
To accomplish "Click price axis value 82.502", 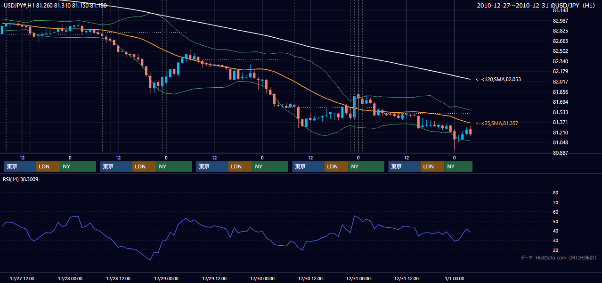I will (x=560, y=51).
